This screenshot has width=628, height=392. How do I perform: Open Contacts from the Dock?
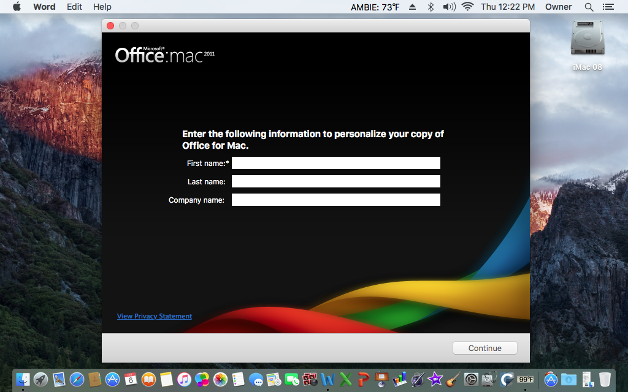(x=94, y=379)
